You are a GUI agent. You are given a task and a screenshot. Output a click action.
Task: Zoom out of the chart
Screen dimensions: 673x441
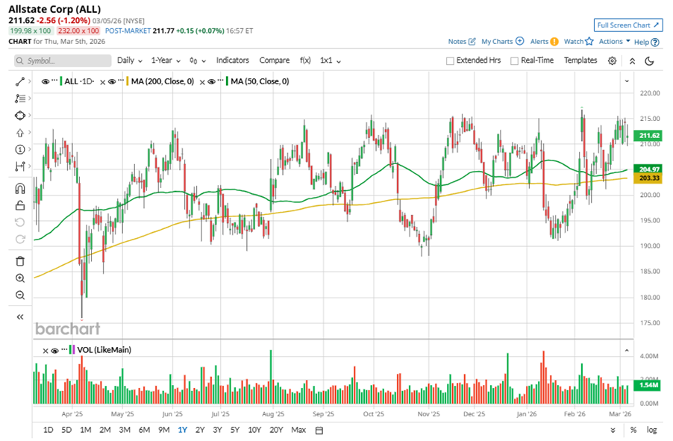tap(19, 295)
